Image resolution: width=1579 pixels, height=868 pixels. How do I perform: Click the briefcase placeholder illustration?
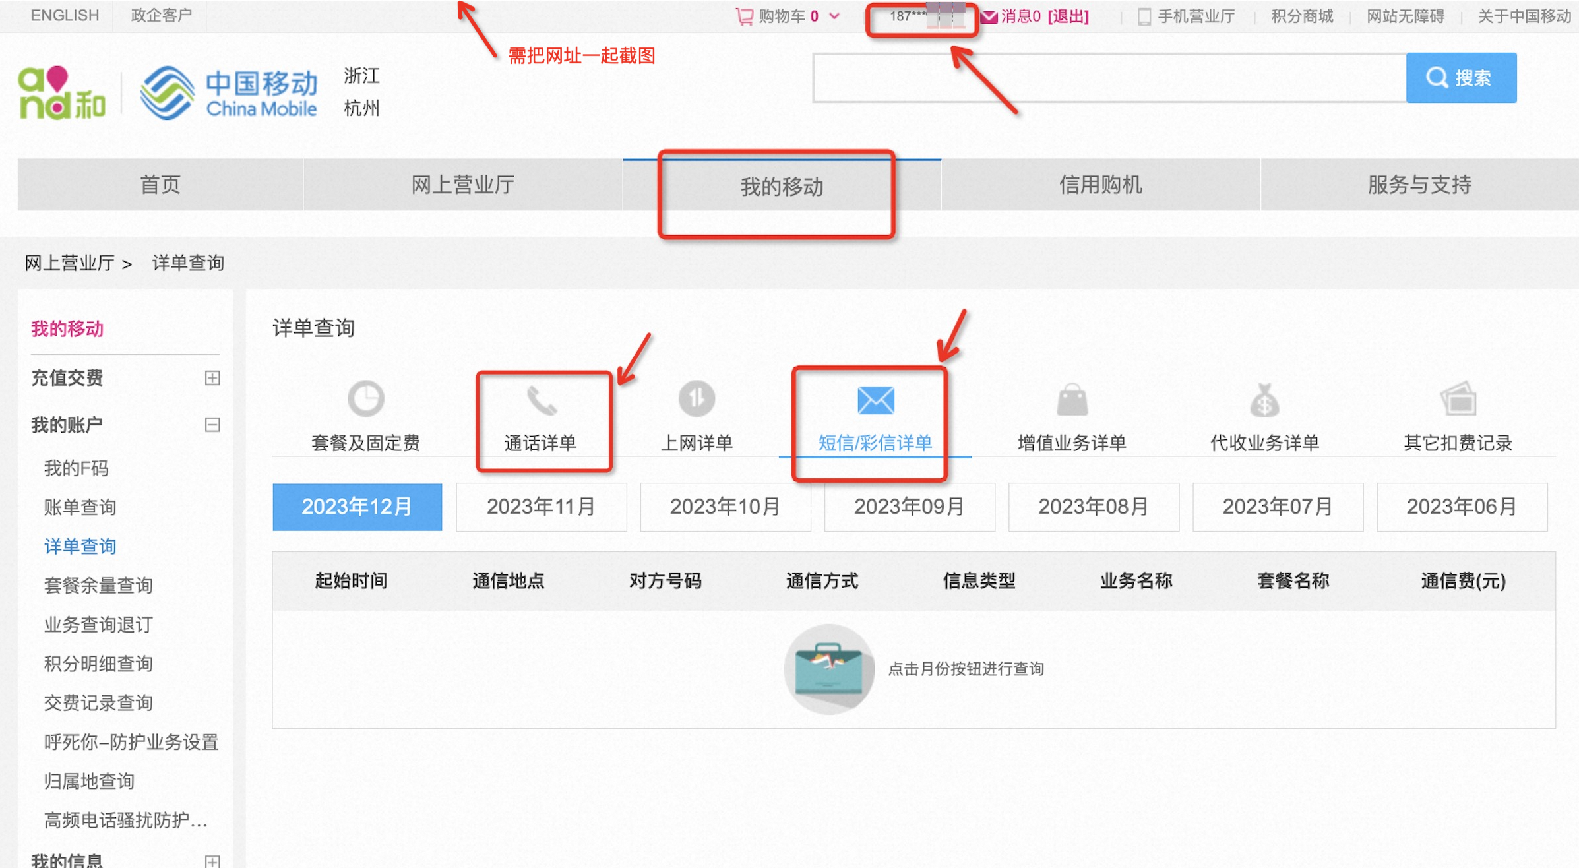pyautogui.click(x=829, y=669)
